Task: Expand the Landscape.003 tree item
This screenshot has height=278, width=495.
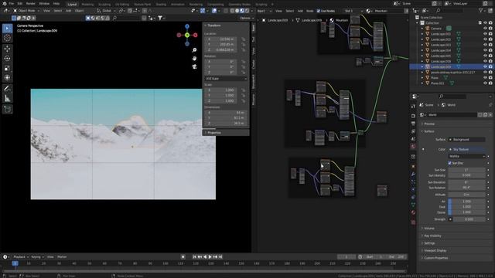Action: pyautogui.click(x=422, y=45)
